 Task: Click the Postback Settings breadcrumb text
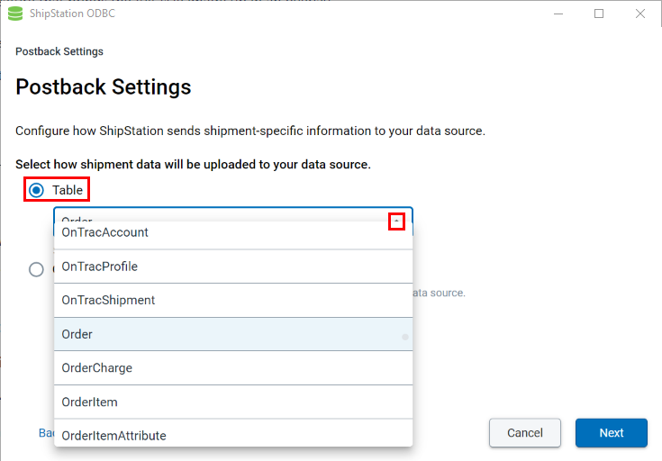[59, 51]
